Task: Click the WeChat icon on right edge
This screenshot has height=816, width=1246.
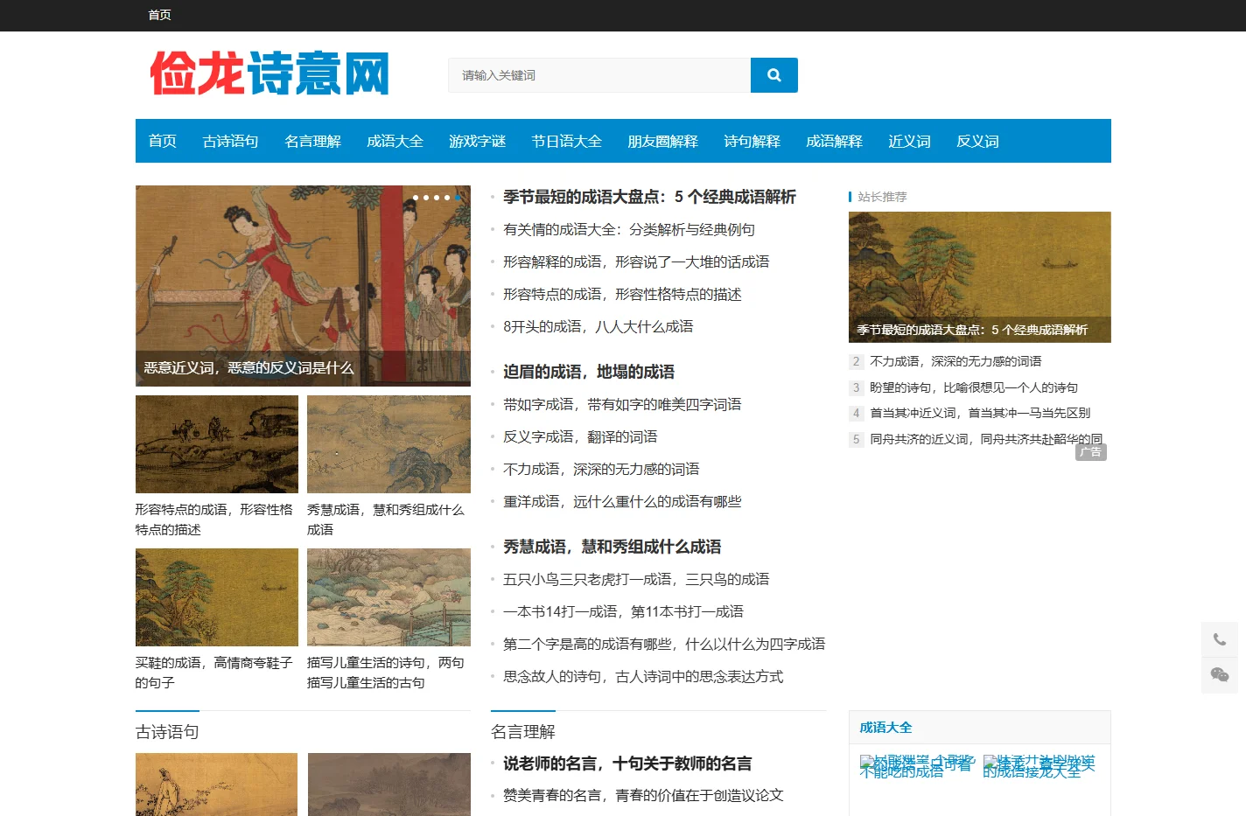Action: [1219, 675]
